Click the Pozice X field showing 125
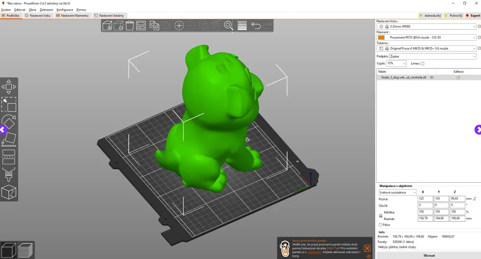 point(425,198)
